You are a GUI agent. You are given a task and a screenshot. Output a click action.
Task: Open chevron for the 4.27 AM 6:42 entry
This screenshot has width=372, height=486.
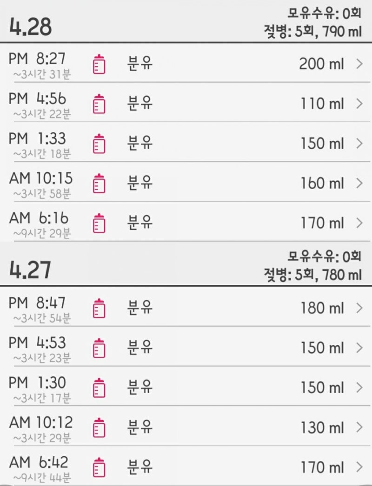(359, 467)
